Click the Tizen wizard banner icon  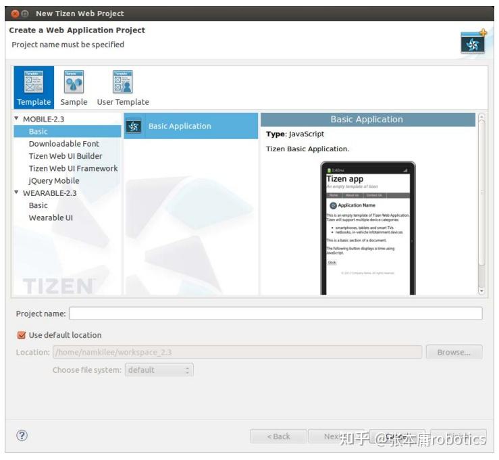click(473, 41)
